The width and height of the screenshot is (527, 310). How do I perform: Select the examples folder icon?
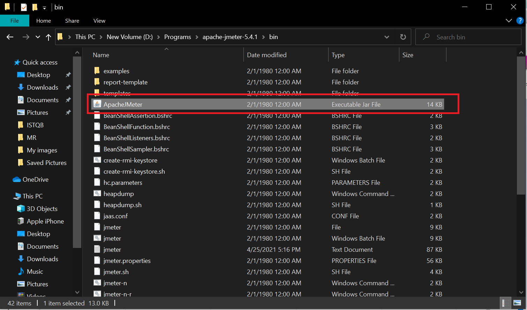click(x=97, y=71)
